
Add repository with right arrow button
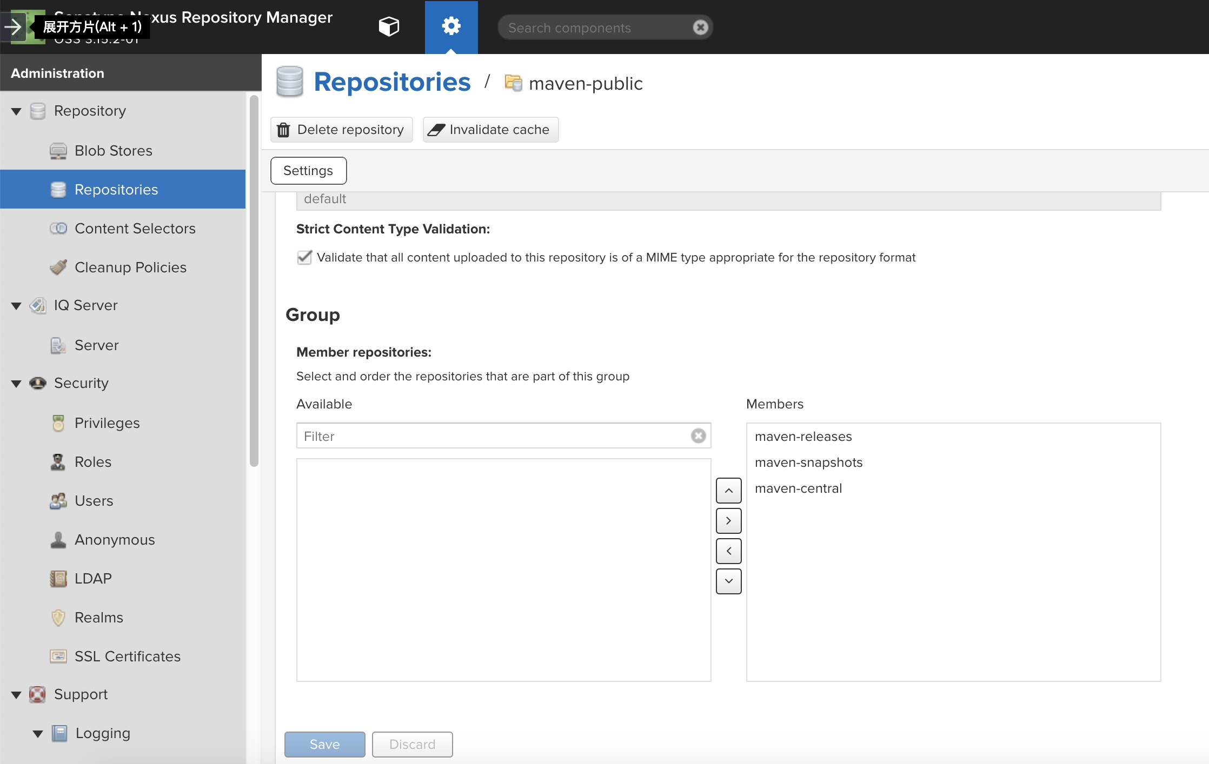click(x=728, y=521)
